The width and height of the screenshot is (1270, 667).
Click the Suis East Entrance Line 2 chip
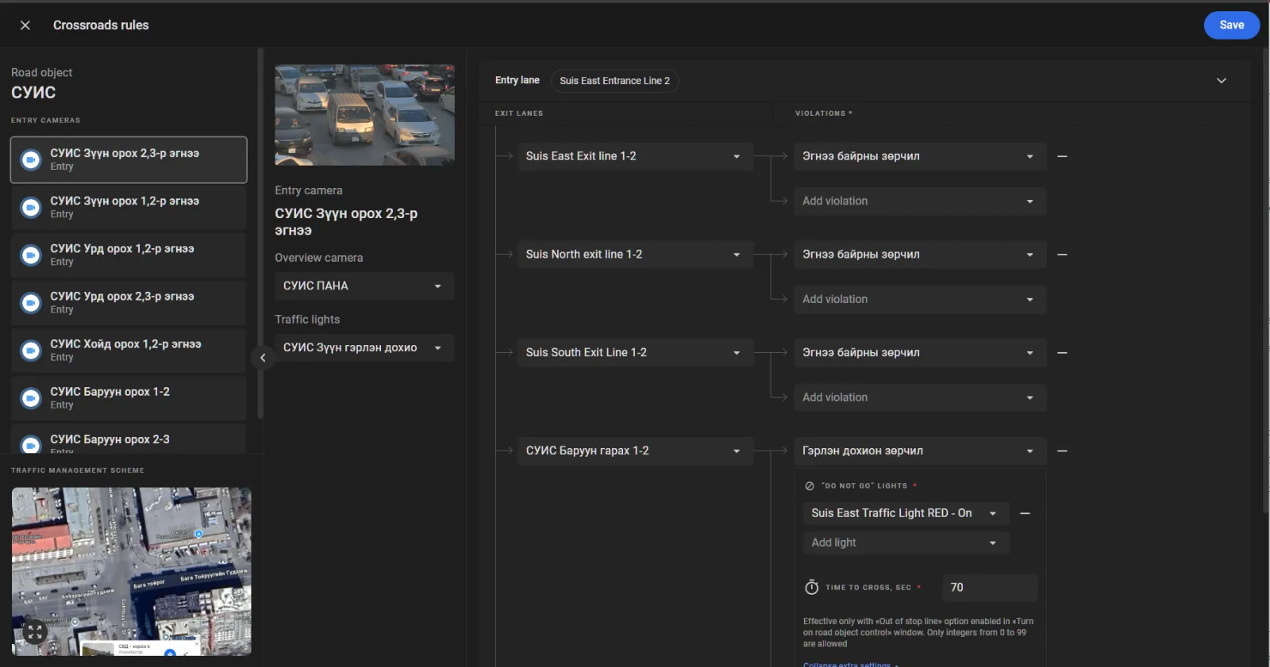click(614, 81)
